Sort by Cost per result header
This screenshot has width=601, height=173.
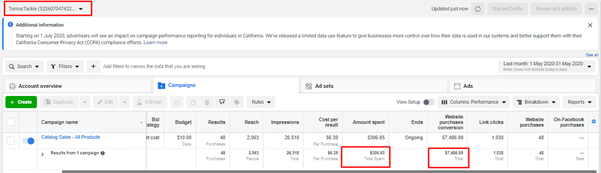coord(323,122)
